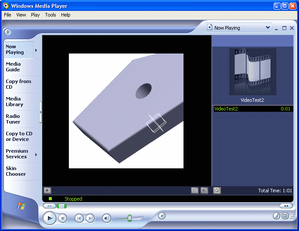Screen dimensions: 299x231
Task: Open the Radio Tuner section
Action: coord(13,119)
